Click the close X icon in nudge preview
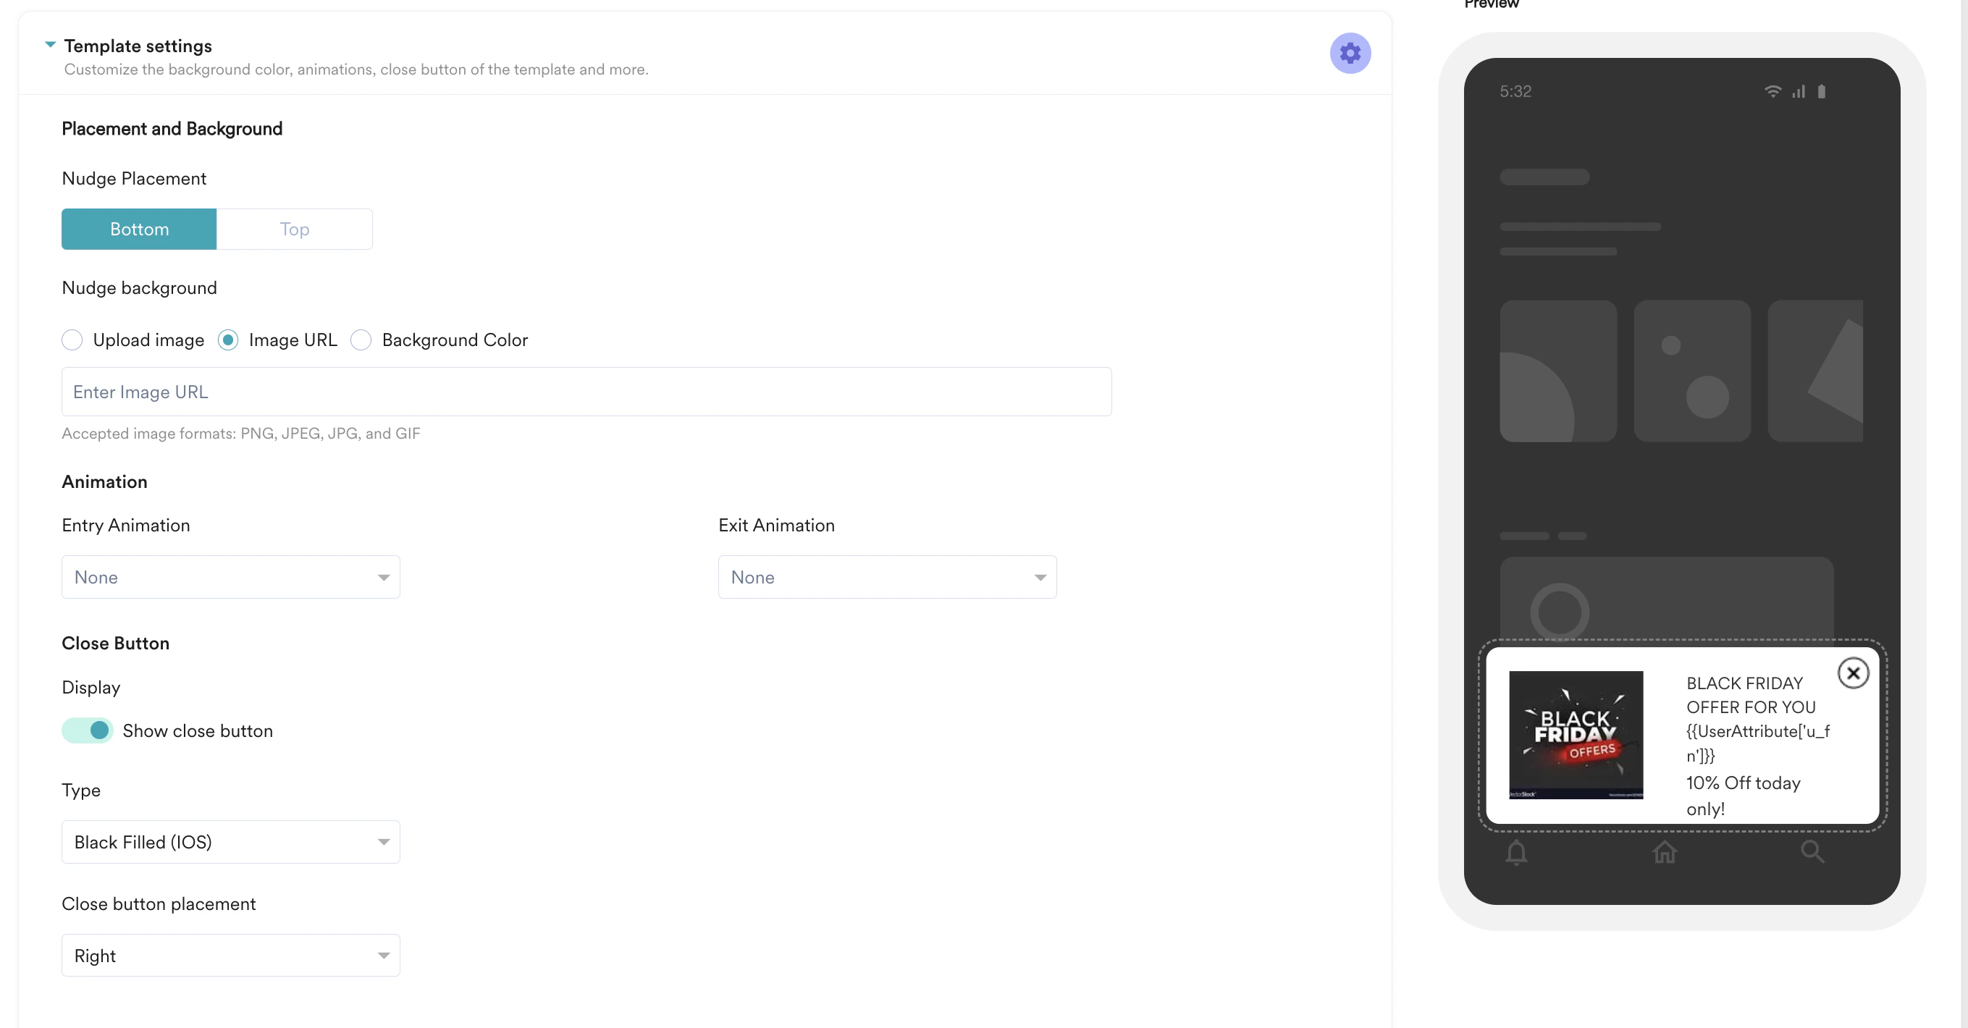Image resolution: width=1968 pixels, height=1028 pixels. click(1853, 673)
